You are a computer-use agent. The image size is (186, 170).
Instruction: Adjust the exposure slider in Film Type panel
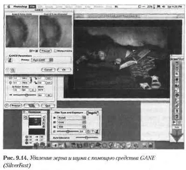pyautogui.click(x=68, y=132)
